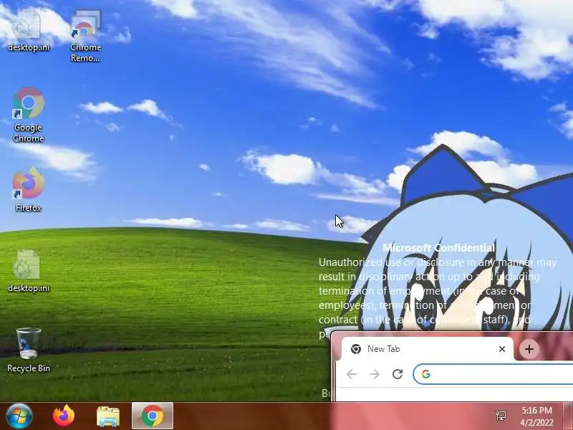The height and width of the screenshot is (430, 573).
Task: Click the network icon in system tray
Action: (x=501, y=415)
